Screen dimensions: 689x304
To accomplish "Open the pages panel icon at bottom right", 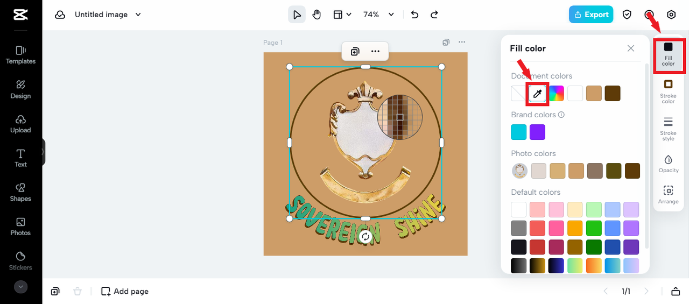I will pos(675,291).
